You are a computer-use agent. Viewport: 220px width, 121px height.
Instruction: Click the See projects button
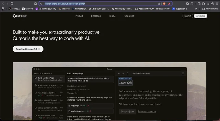(x=127, y=111)
